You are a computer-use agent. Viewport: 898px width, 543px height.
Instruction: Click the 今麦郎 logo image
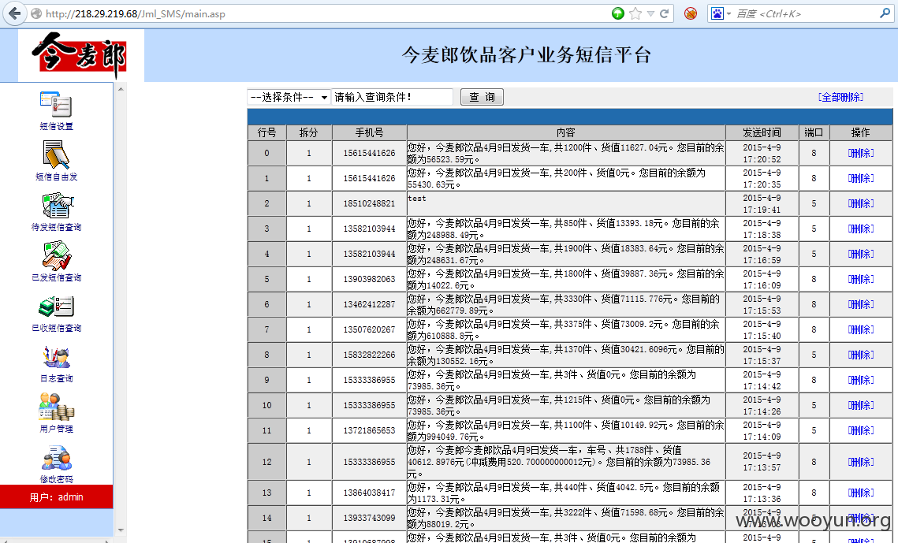click(x=80, y=55)
